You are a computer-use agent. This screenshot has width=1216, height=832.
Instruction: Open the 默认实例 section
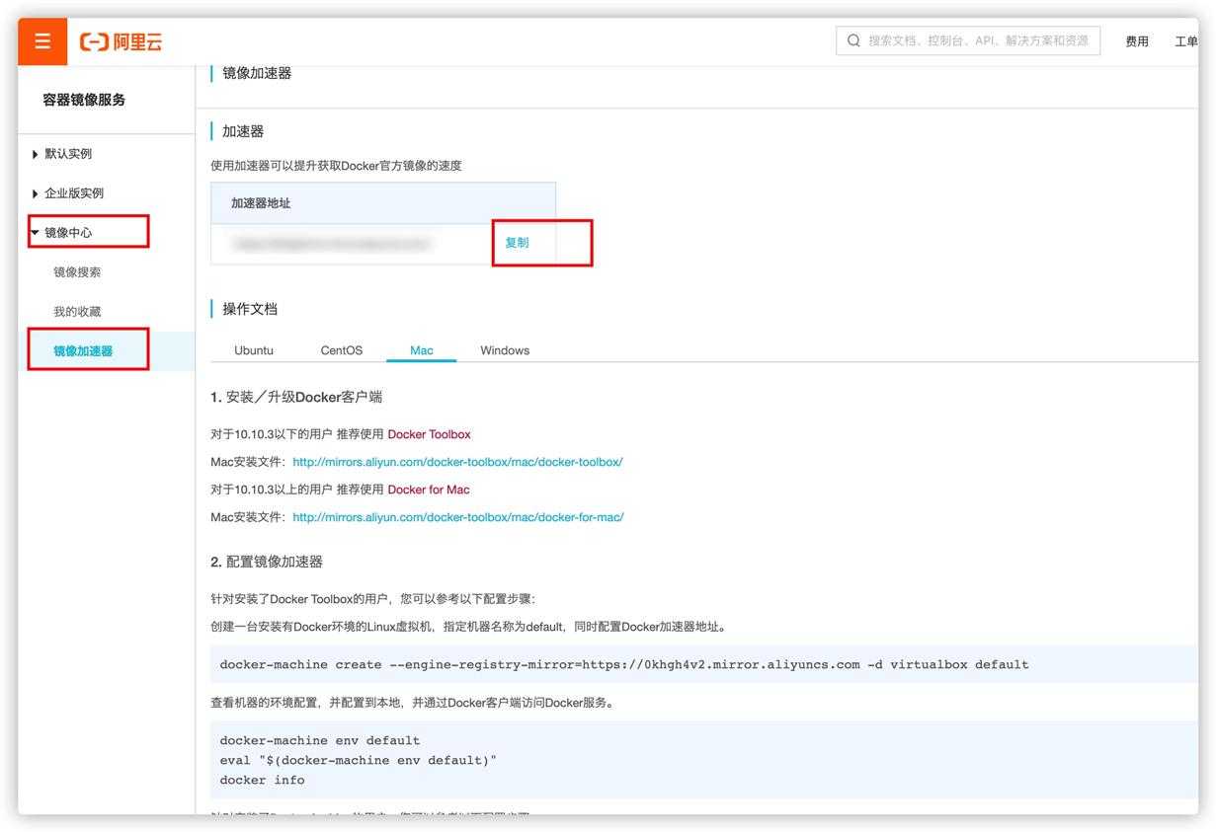click(68, 154)
